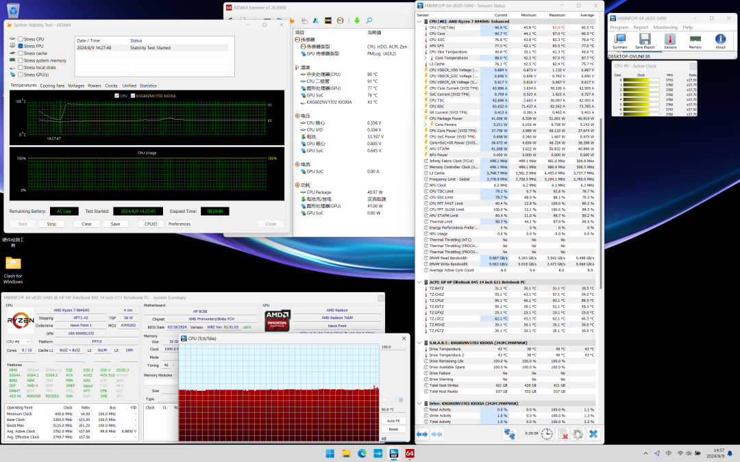Collapse the CPU [#0] AMD Ryzen sensor section
Image resolution: width=740 pixels, height=462 pixels.
[x=420, y=21]
